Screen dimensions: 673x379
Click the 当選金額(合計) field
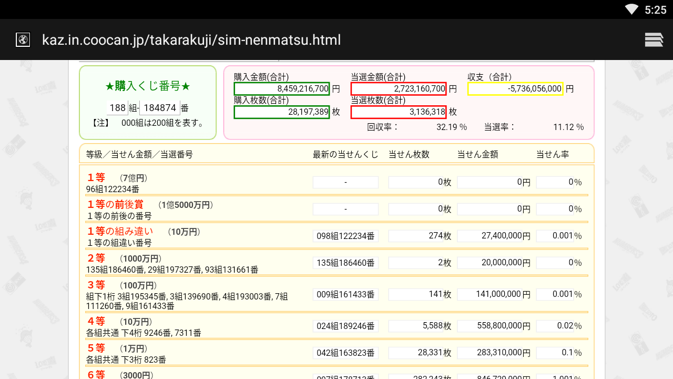click(399, 89)
